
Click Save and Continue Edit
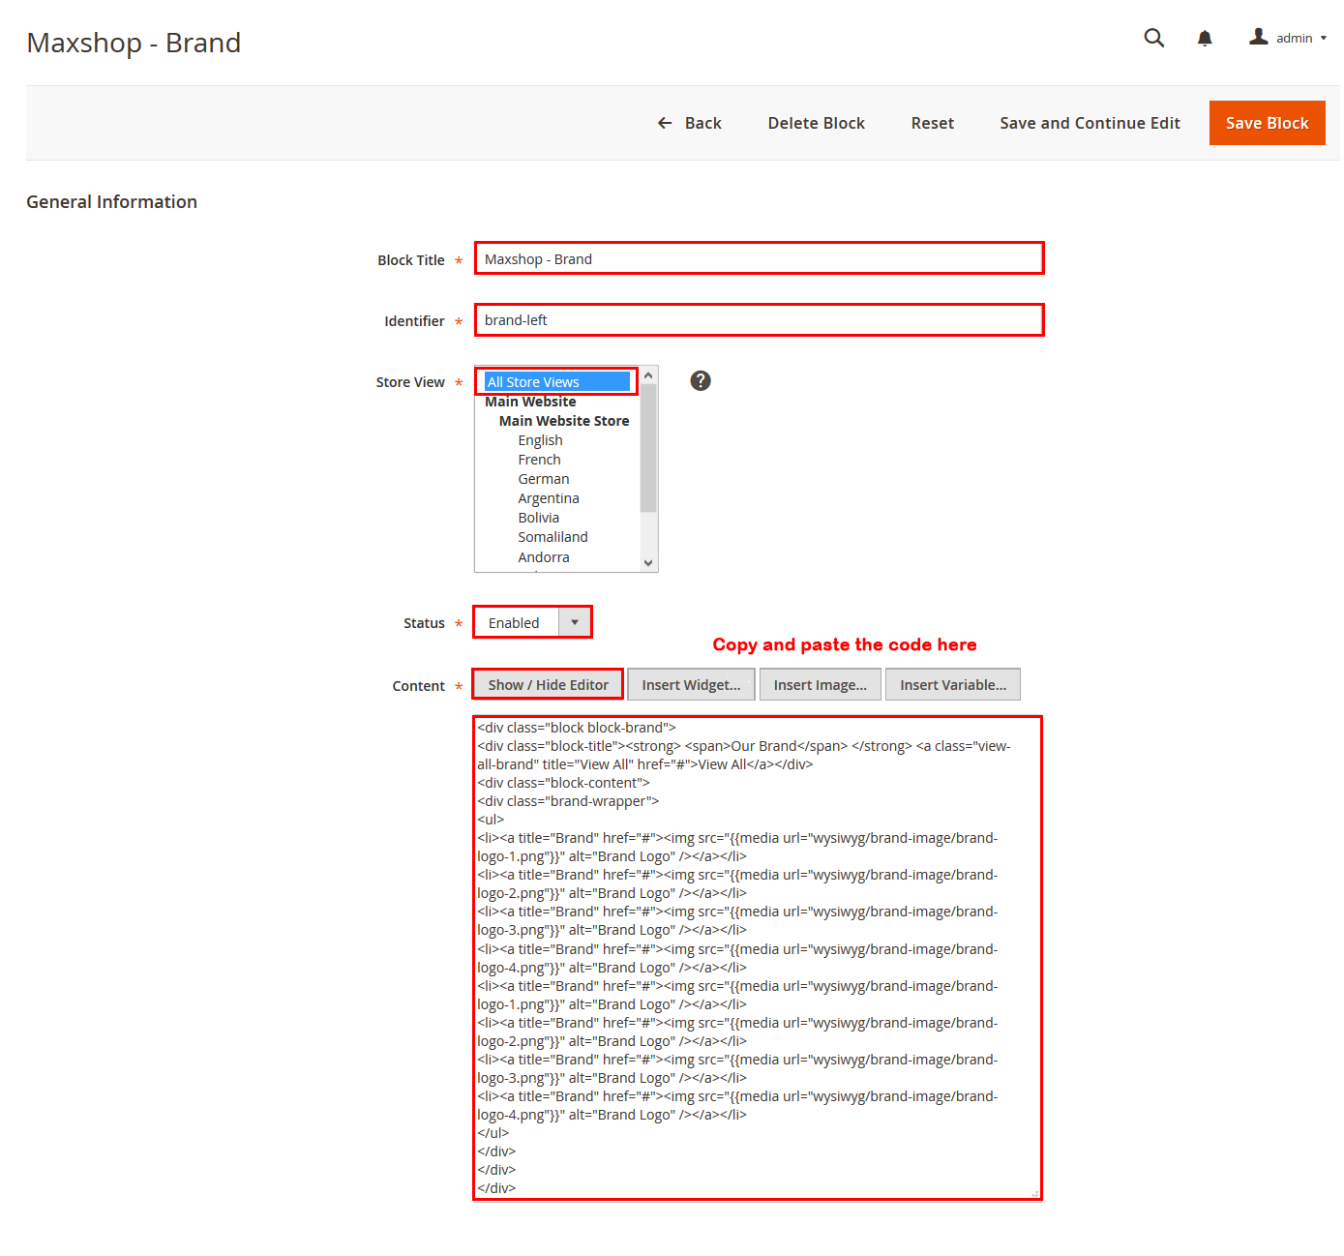(x=1090, y=123)
